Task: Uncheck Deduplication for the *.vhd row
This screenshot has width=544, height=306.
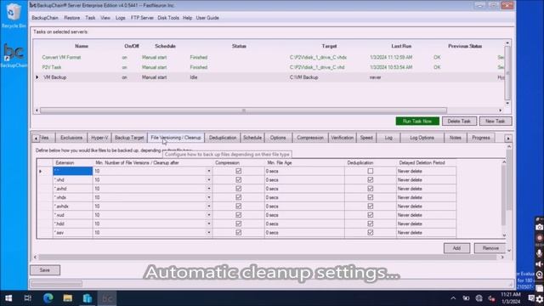Action: pyautogui.click(x=371, y=179)
